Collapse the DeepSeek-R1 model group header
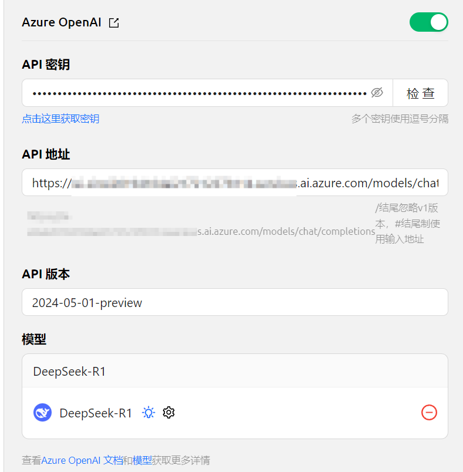 235,371
